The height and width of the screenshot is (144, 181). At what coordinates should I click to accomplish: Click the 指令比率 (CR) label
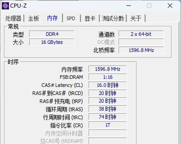pos(66,125)
